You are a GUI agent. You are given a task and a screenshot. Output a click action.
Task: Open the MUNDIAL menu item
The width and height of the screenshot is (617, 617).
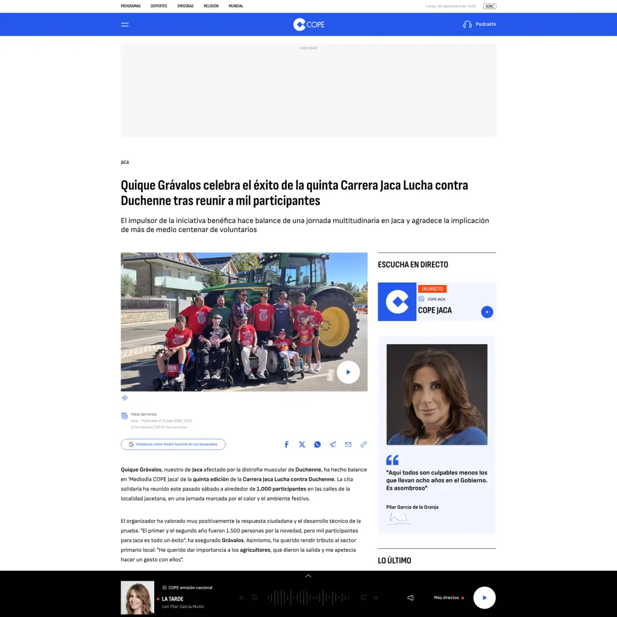(x=236, y=6)
